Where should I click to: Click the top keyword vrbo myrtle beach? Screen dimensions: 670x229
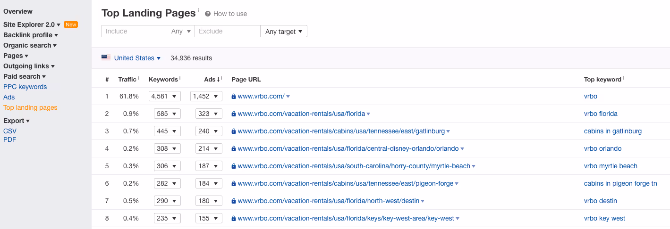[x=611, y=166]
